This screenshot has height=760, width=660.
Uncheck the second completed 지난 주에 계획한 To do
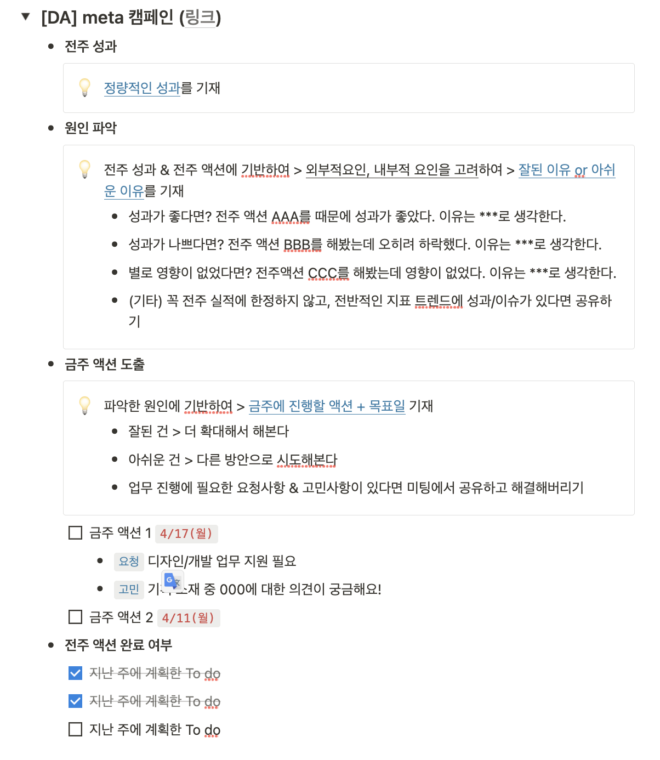(76, 701)
